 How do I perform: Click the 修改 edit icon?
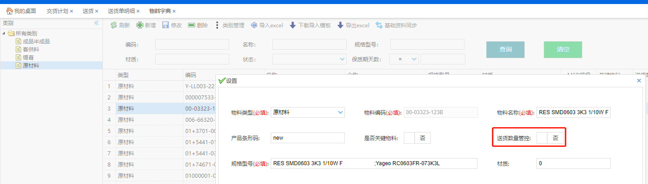click(165, 26)
